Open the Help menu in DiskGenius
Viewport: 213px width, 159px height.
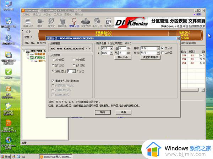pos(79,14)
